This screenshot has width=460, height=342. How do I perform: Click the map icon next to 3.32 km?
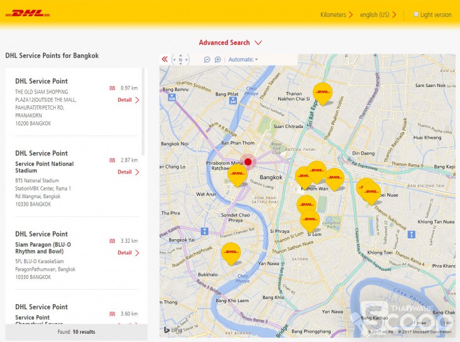pyautogui.click(x=112, y=241)
